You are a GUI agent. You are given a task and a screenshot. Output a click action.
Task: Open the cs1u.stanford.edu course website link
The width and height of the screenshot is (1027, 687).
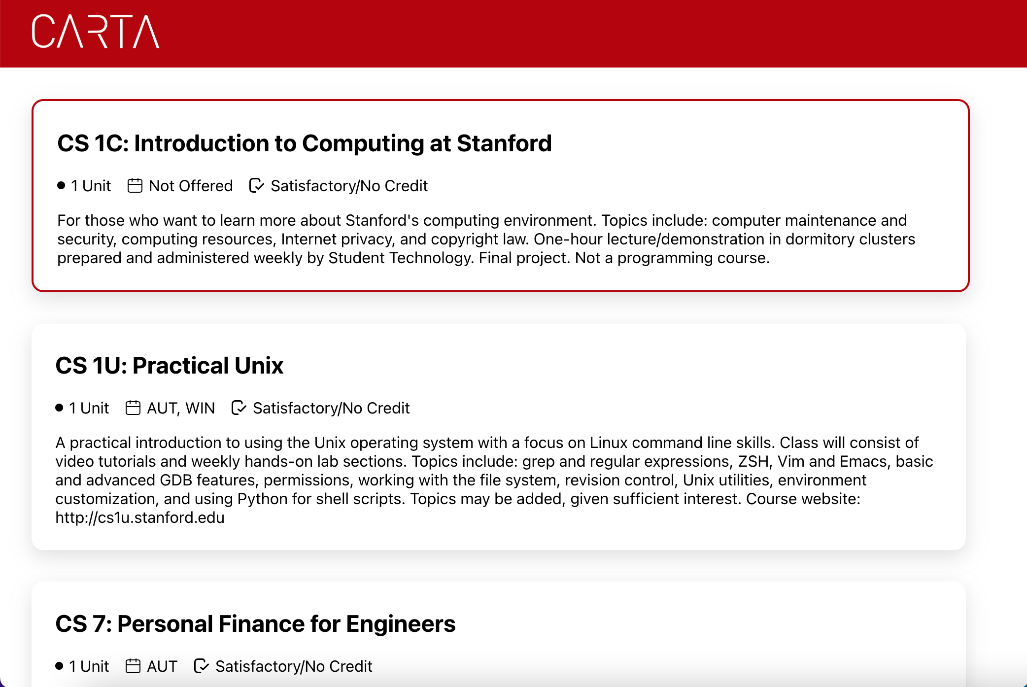tap(140, 517)
